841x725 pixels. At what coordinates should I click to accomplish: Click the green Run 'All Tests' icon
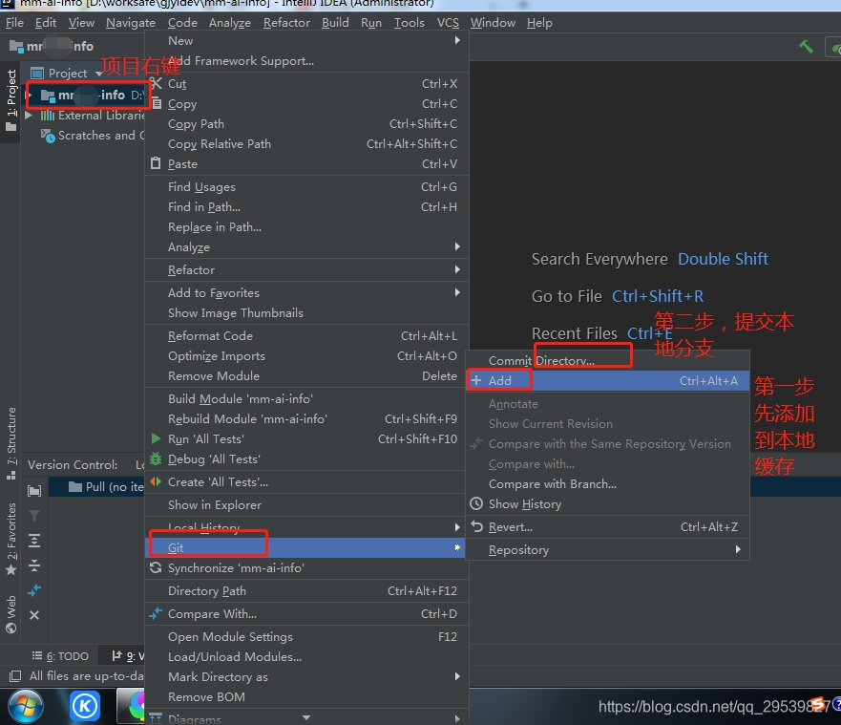156,438
